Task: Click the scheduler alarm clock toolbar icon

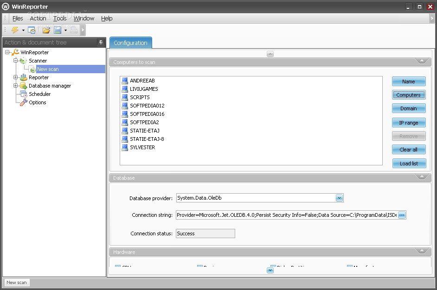Action: tap(32, 30)
